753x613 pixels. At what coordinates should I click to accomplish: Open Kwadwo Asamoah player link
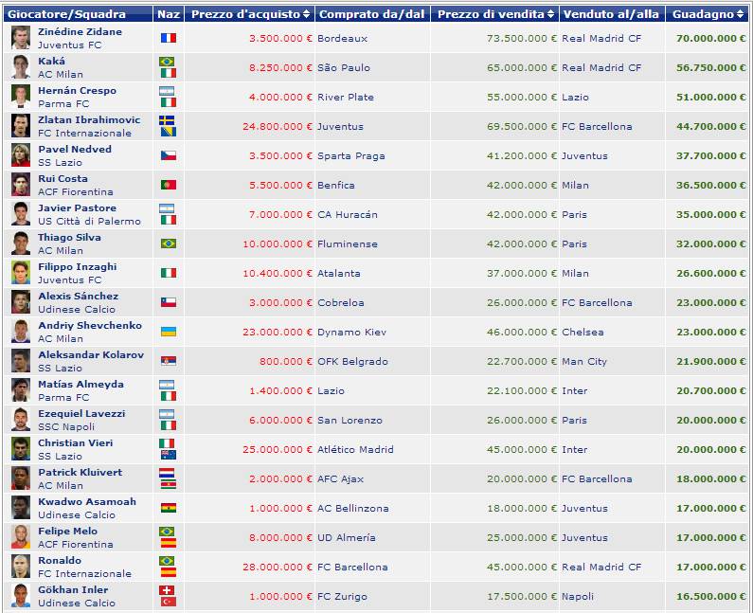coord(87,501)
